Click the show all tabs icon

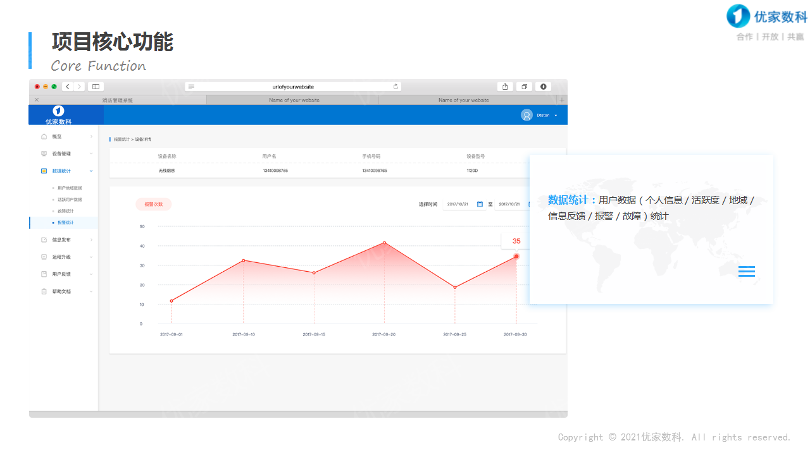[524, 87]
